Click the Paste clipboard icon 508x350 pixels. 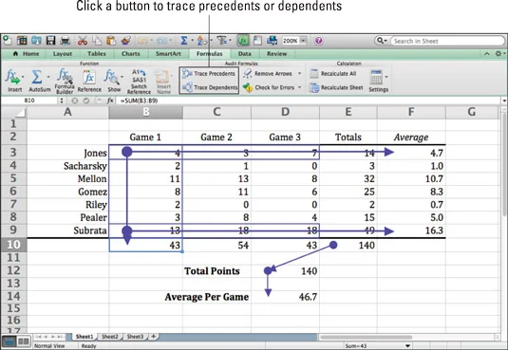pyautogui.click(x=111, y=41)
